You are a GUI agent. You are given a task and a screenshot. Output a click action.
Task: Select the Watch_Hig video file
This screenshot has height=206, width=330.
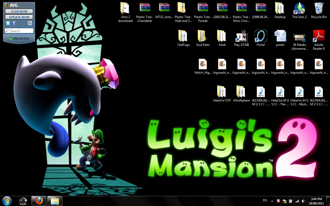[x=203, y=66]
